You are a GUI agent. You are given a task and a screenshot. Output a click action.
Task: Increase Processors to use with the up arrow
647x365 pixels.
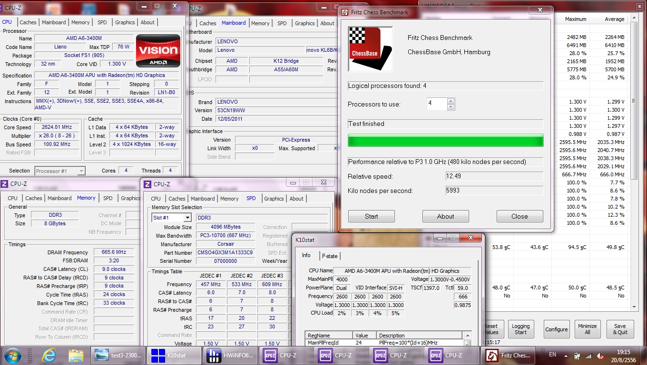[x=451, y=101]
